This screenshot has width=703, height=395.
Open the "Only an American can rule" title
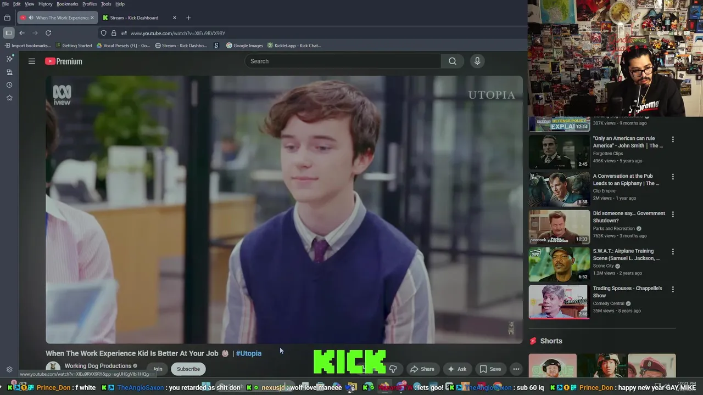tap(628, 142)
